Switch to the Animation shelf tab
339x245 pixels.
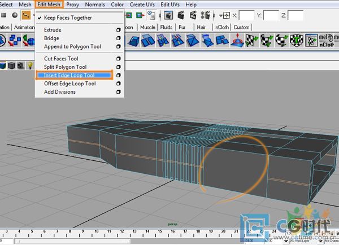24,28
